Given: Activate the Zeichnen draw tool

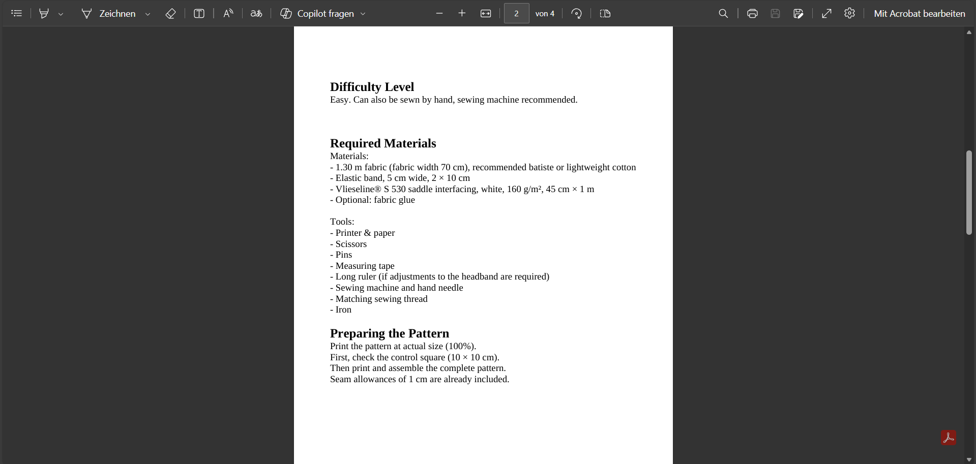Looking at the screenshot, I should pos(108,14).
